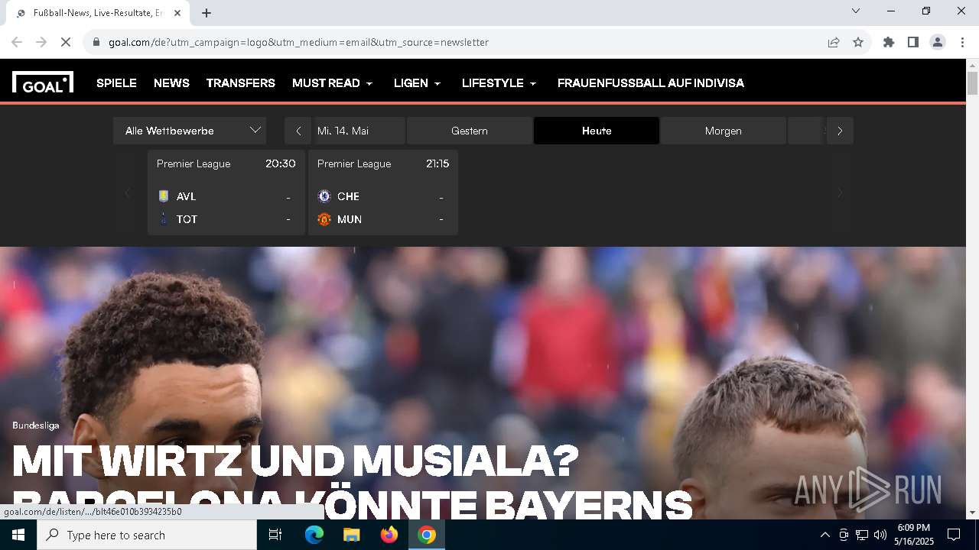Open the Wirtz und Musiala headline article

[352, 483]
